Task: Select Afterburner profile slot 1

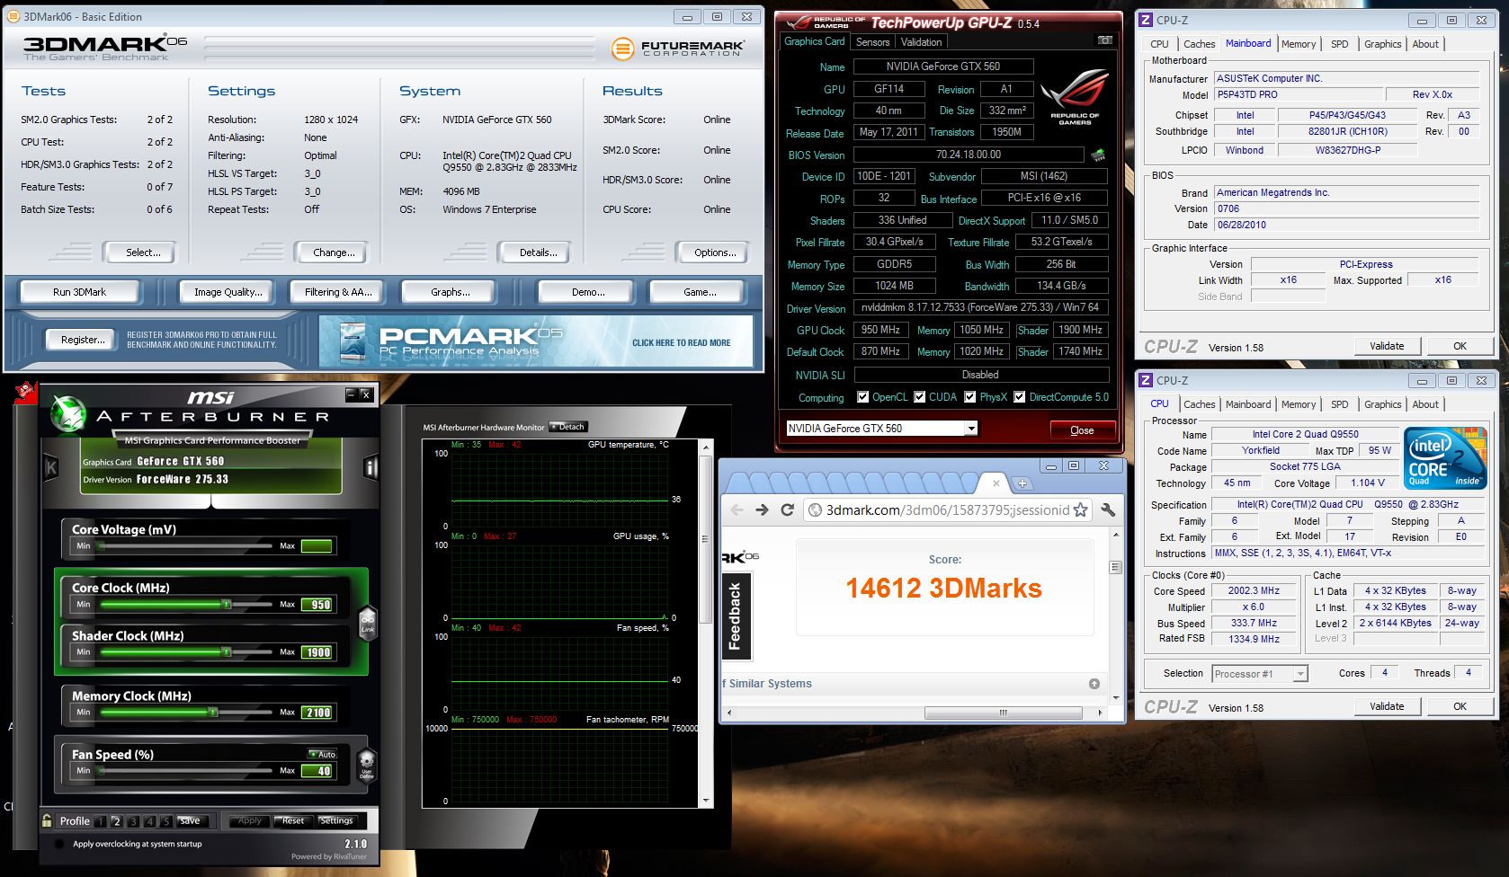Action: [x=100, y=820]
